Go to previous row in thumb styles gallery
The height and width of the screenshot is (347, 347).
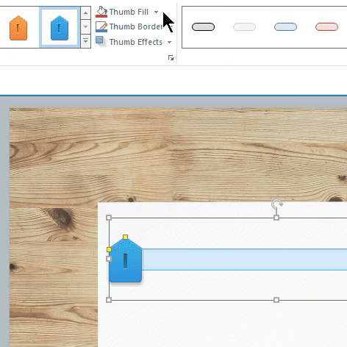tap(85, 13)
